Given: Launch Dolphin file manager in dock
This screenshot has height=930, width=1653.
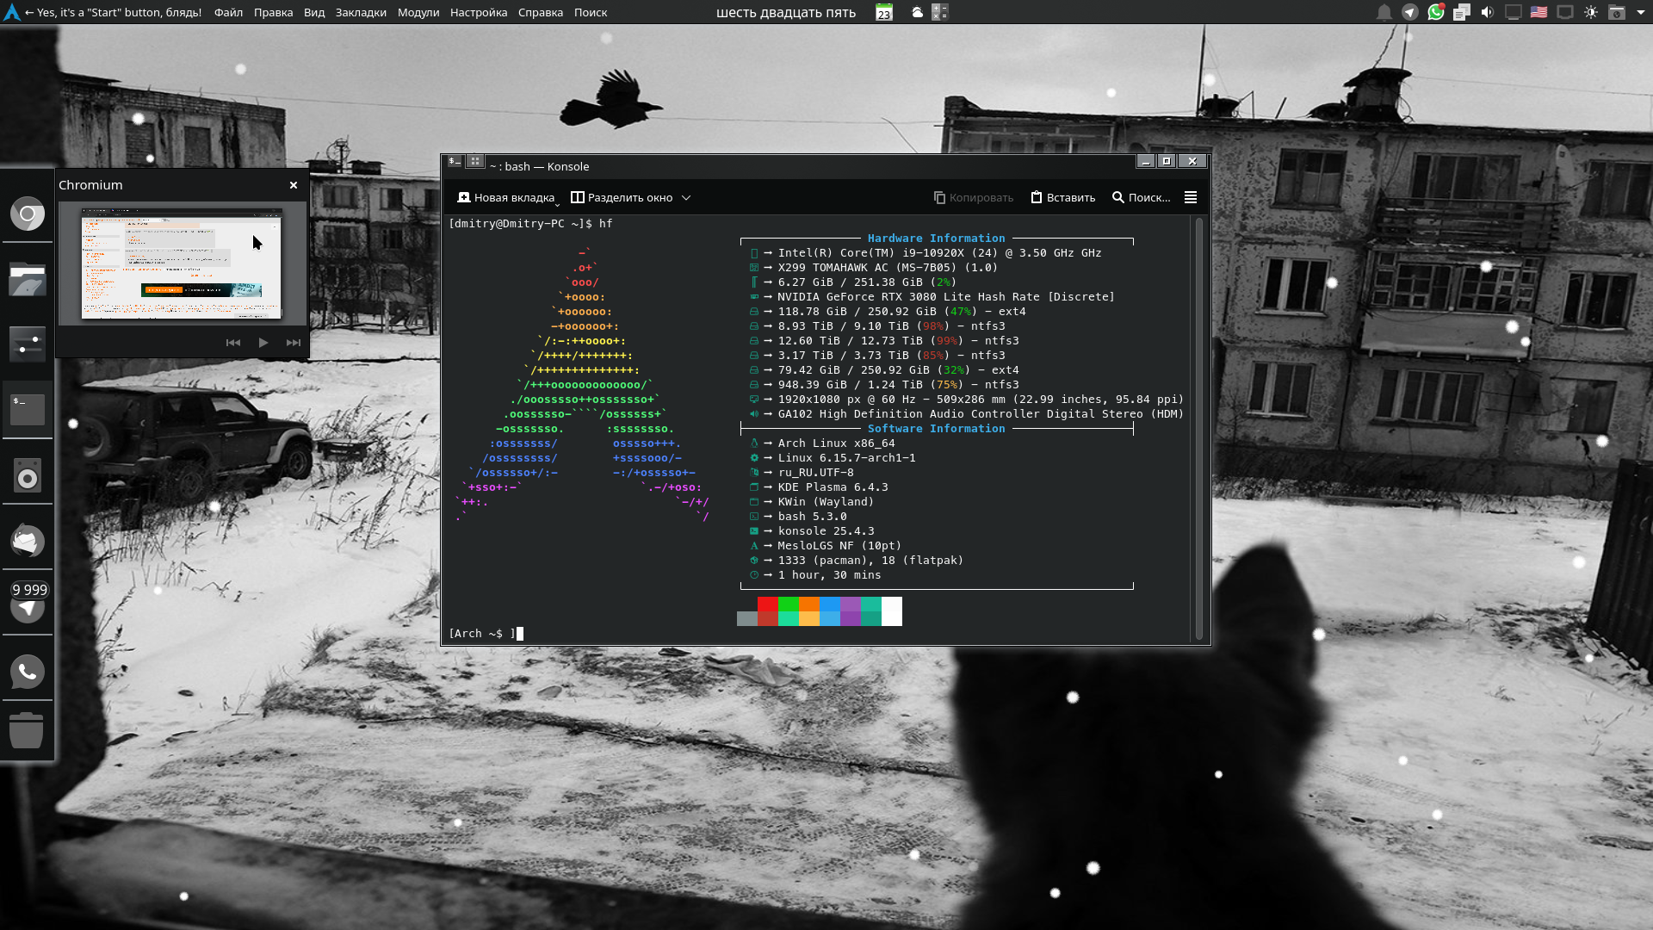Looking at the screenshot, I should pyautogui.click(x=28, y=280).
